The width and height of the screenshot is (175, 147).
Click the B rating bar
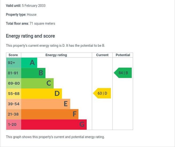pos(33,73)
